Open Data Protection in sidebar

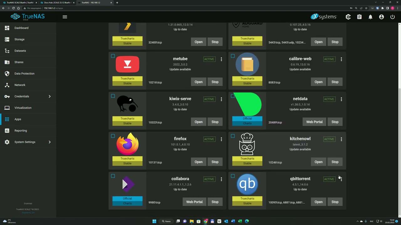point(28,73)
